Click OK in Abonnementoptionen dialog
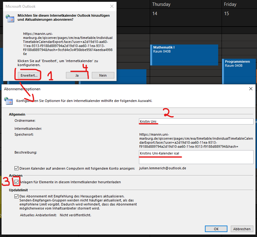 pyautogui.click(x=216, y=229)
